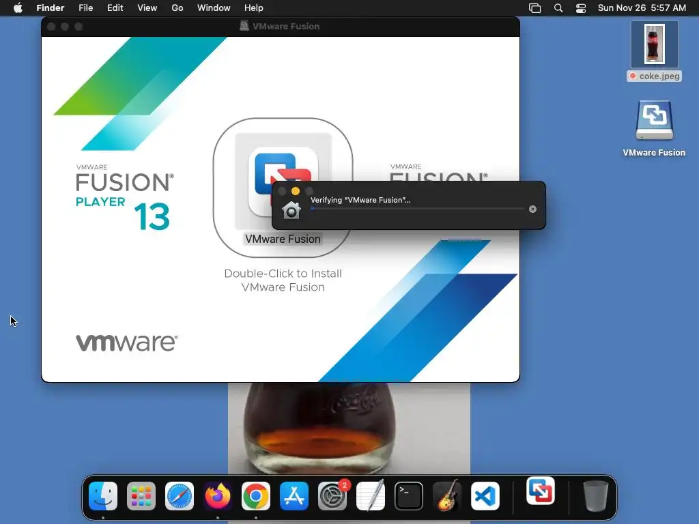
Task: Click the VMware Fusion icon in Dock
Action: click(x=541, y=491)
